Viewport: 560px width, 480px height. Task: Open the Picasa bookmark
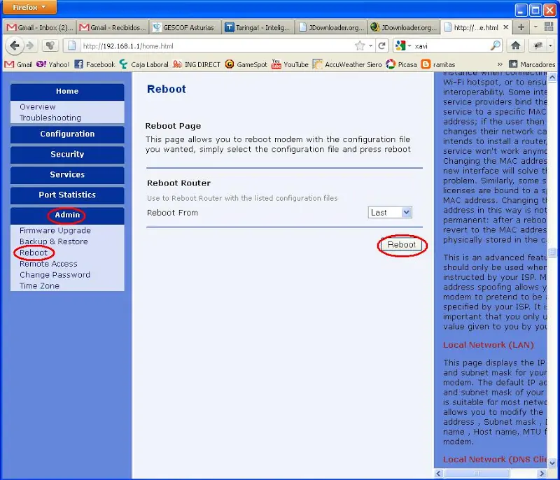click(x=401, y=64)
